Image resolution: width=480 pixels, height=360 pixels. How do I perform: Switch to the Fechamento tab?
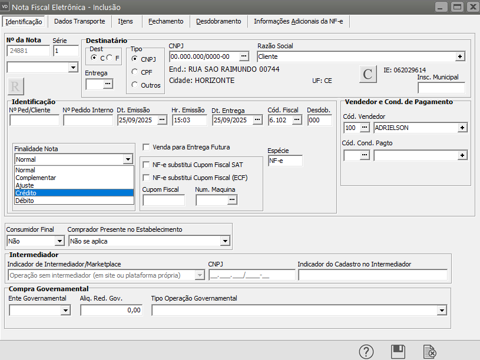[166, 21]
